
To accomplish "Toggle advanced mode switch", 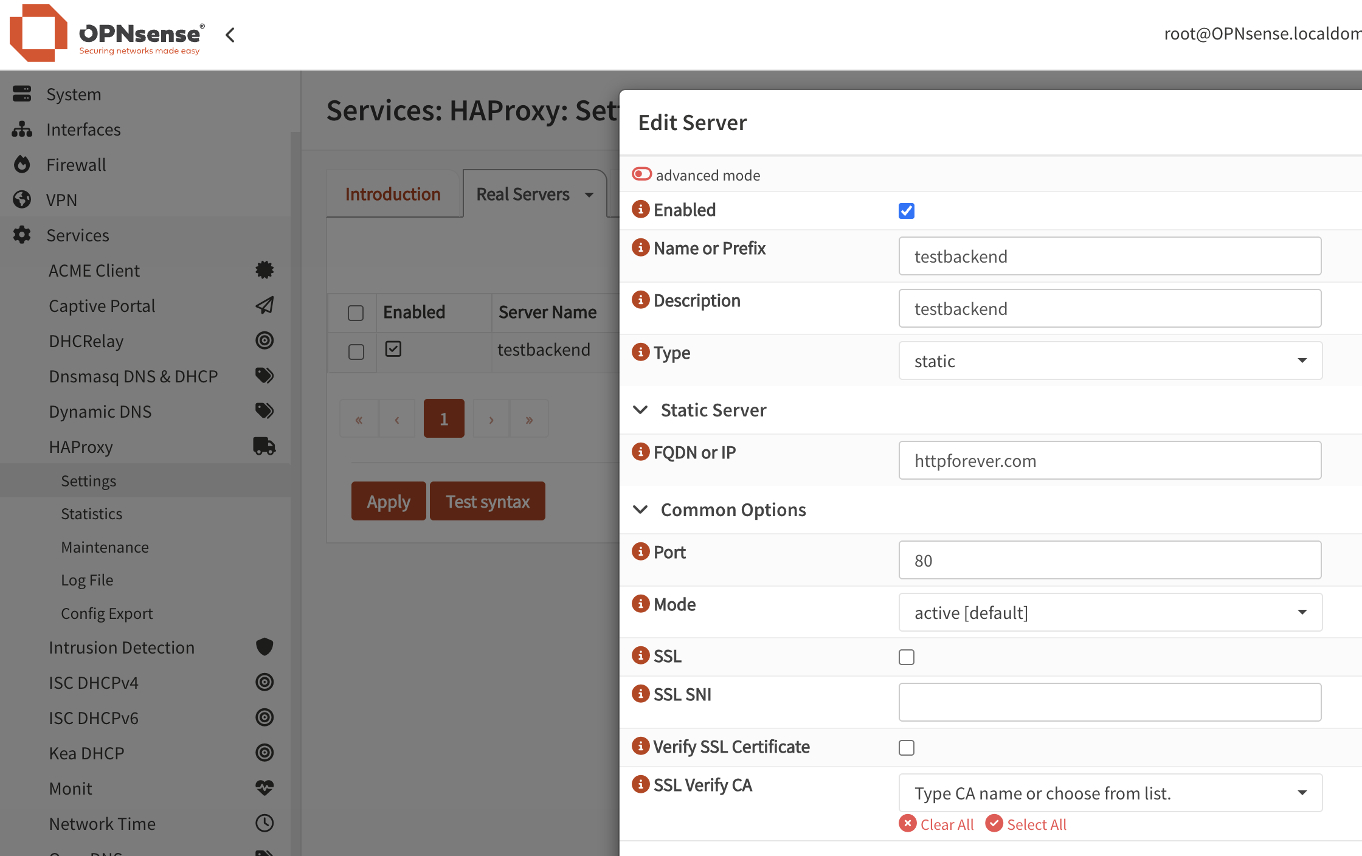I will coord(641,174).
